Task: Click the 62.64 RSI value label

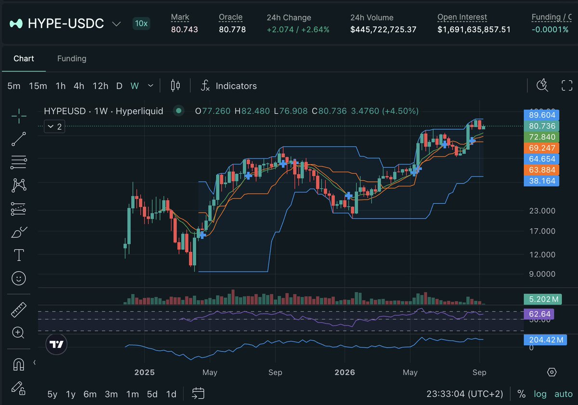Action: (539, 314)
